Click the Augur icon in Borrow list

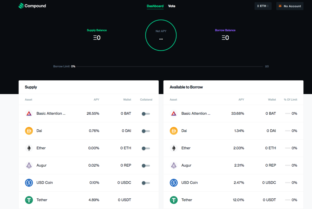pos(174,165)
